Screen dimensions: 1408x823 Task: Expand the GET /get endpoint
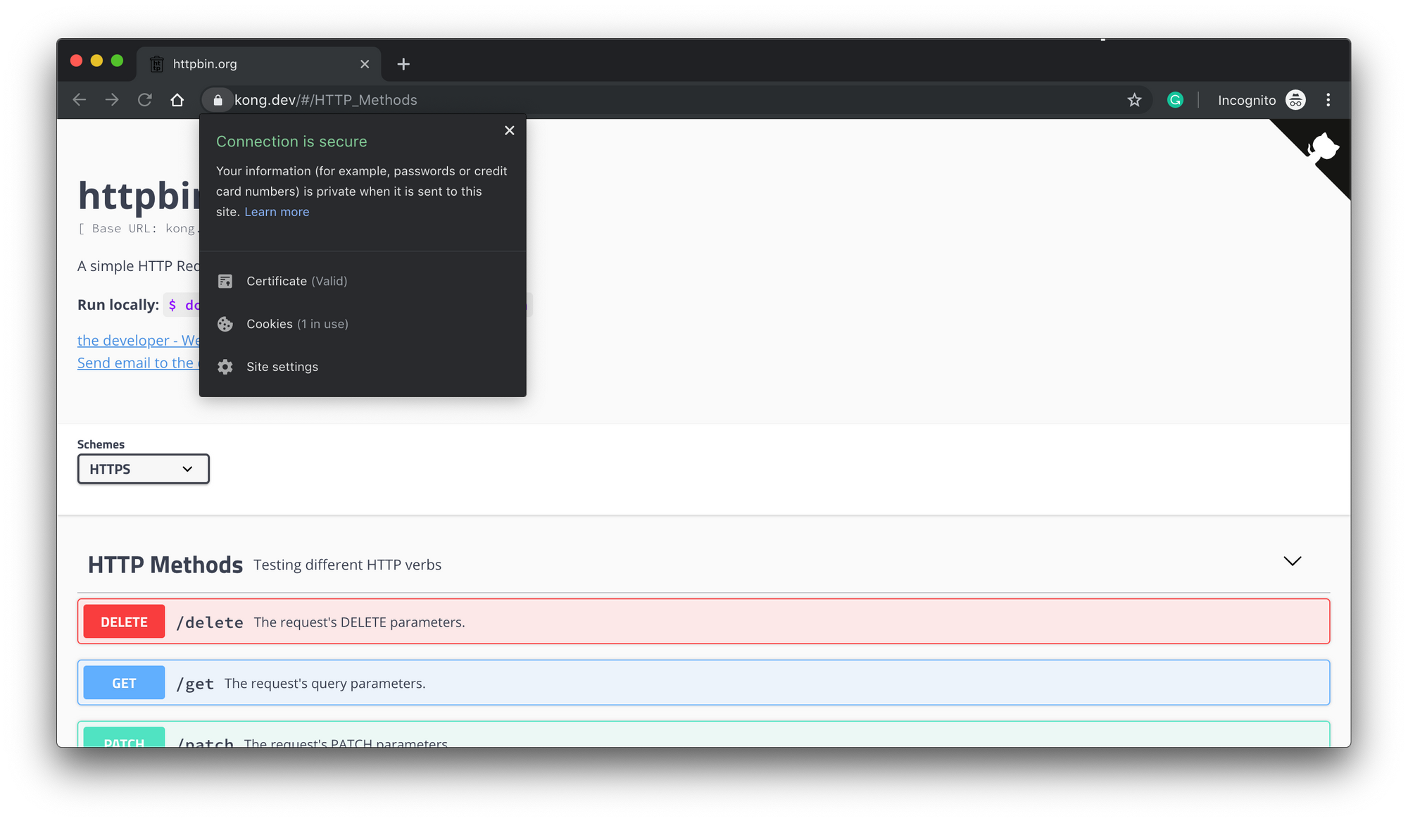[x=704, y=682]
